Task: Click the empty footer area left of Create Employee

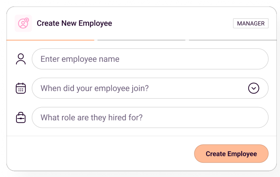Action: point(100,154)
